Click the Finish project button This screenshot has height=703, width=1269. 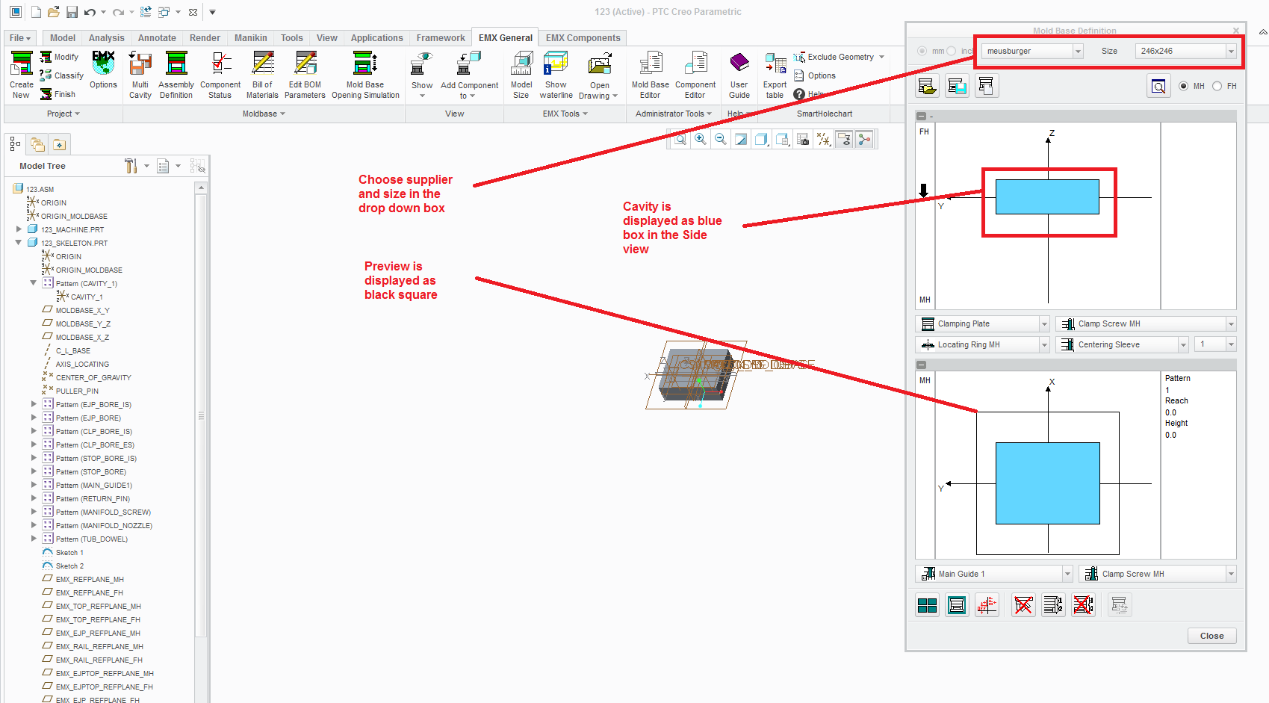58,94
